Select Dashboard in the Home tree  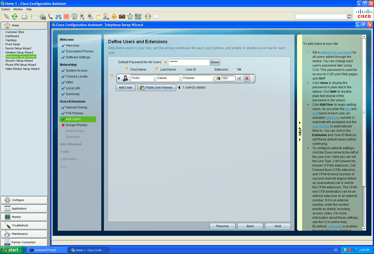pyautogui.click(x=12, y=36)
